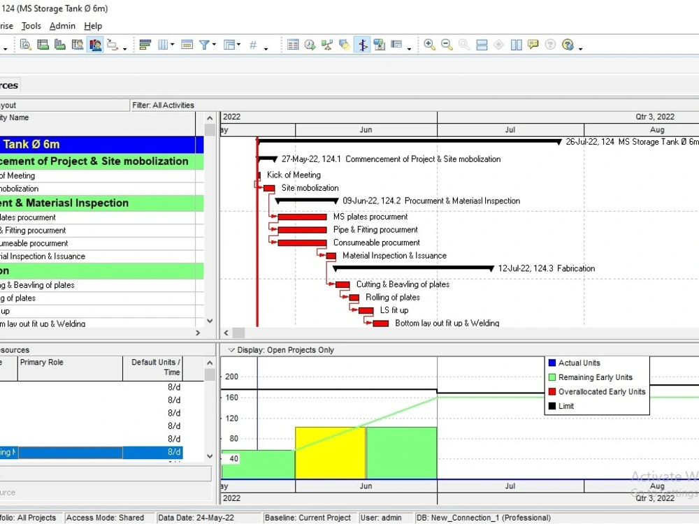699x524 pixels.
Task: Zoom in the timescale
Action: (429, 45)
